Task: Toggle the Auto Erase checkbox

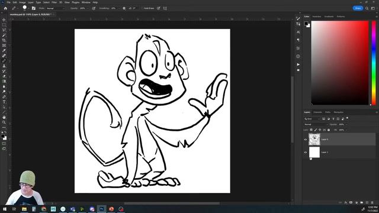Action: pyautogui.click(x=143, y=8)
